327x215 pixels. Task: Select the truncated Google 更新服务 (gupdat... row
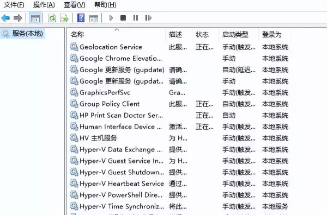[x=122, y=81]
